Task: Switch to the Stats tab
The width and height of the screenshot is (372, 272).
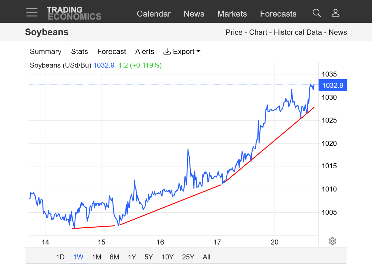Action: 79,52
